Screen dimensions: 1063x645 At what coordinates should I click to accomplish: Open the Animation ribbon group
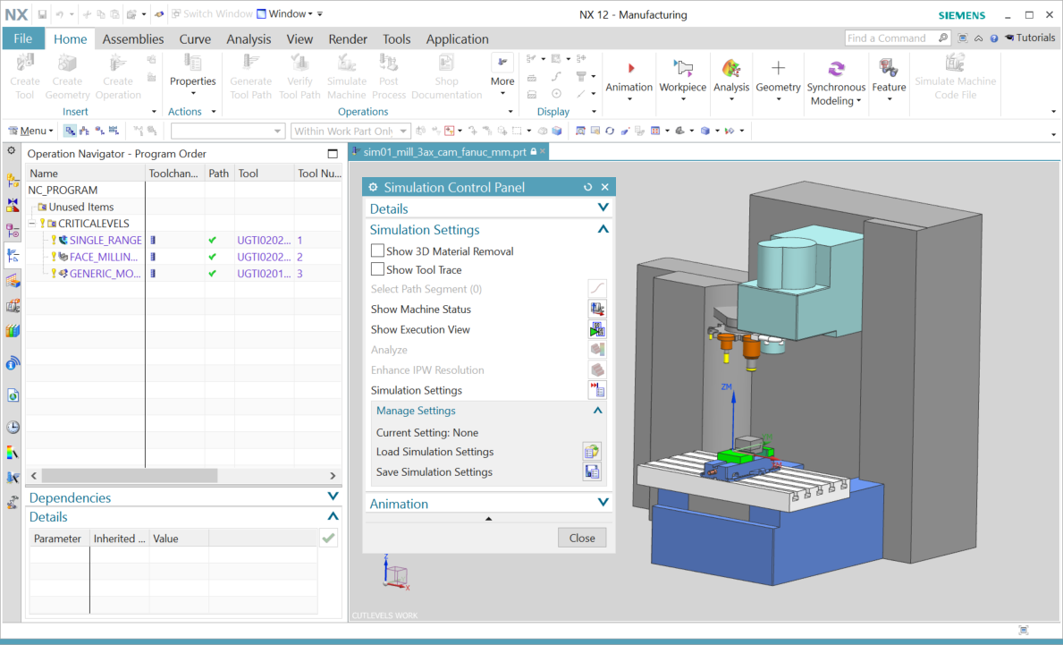pyautogui.click(x=629, y=80)
